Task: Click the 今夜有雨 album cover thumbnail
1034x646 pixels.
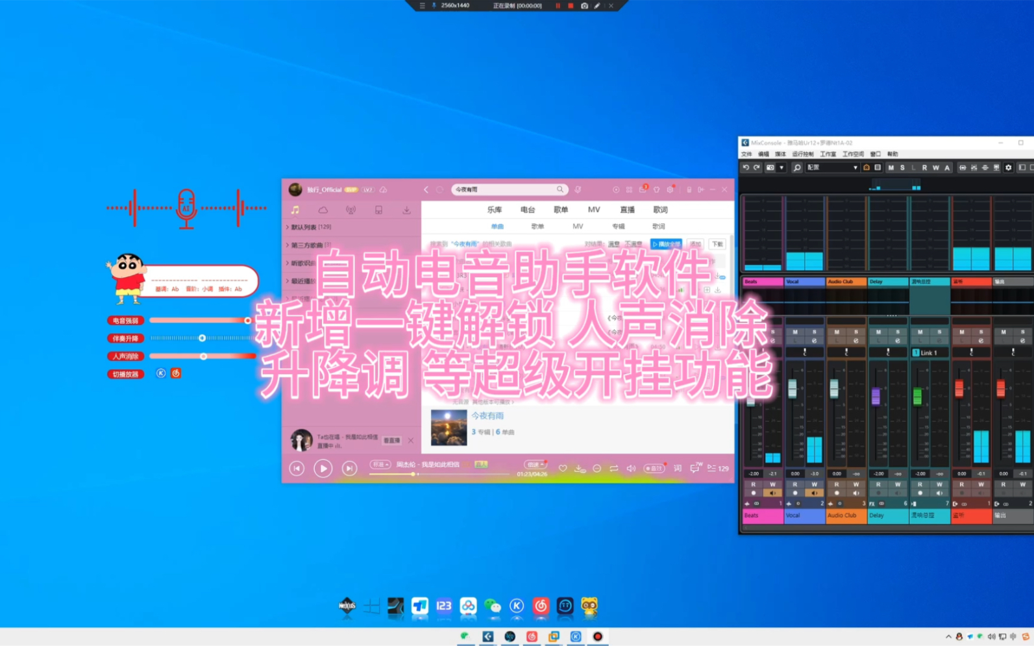Action: click(449, 427)
